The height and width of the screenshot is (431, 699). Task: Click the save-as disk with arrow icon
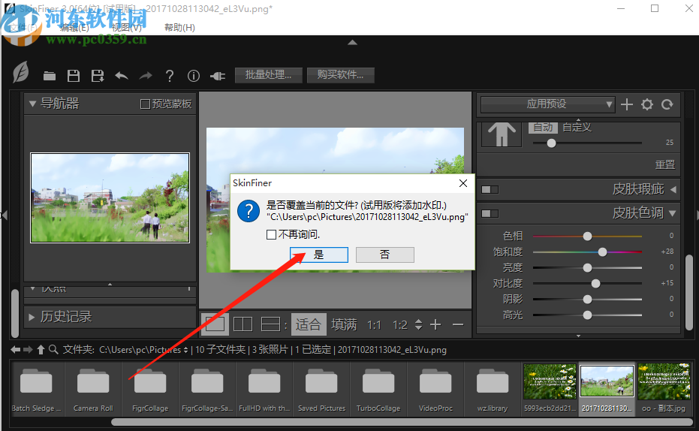[x=97, y=76]
